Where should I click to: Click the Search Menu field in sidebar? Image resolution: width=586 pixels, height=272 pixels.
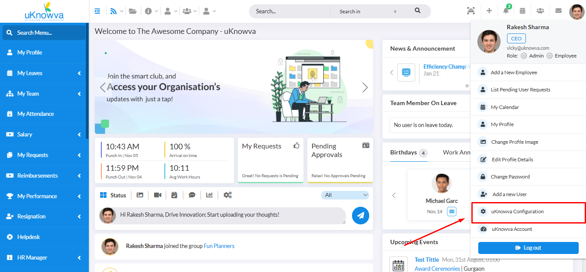44,33
